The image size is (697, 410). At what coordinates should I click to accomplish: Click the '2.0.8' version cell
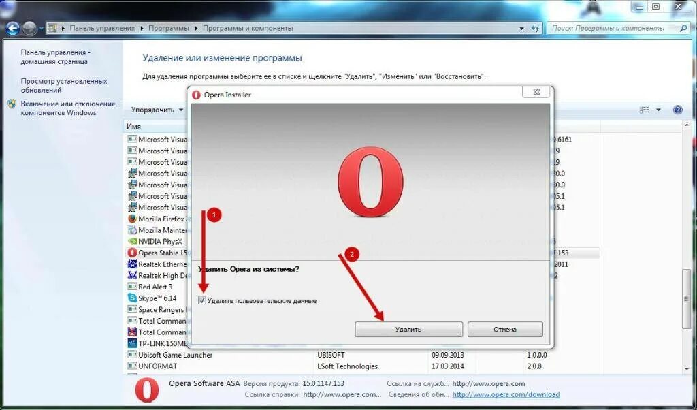535,366
